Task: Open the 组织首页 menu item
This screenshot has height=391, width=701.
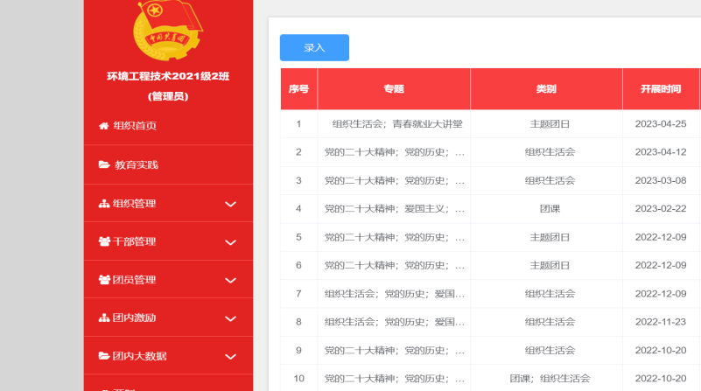Action: (x=135, y=126)
